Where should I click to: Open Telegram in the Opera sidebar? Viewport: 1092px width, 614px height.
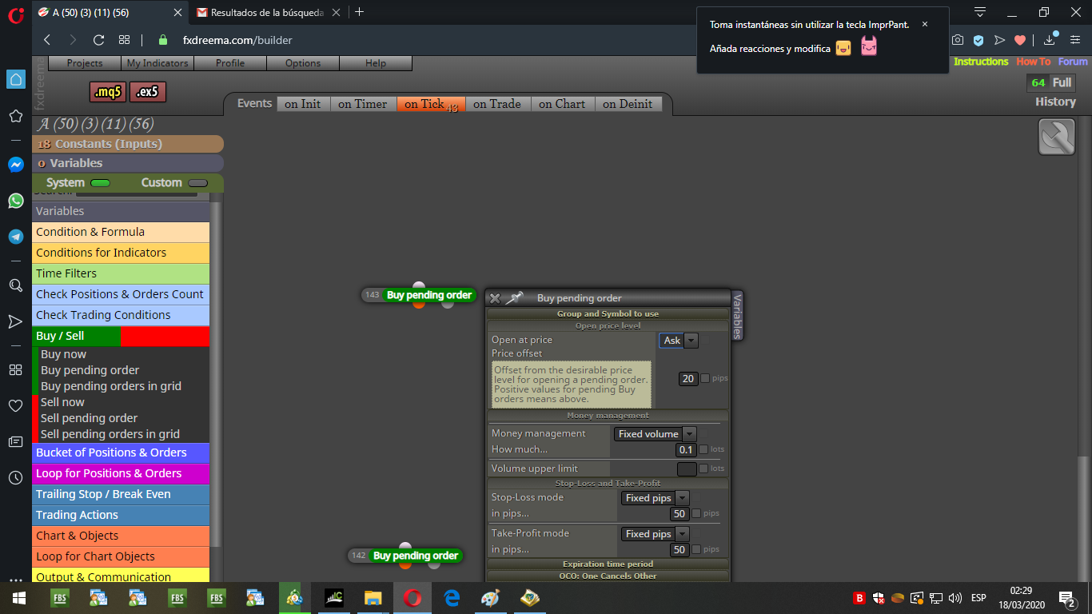tap(16, 237)
